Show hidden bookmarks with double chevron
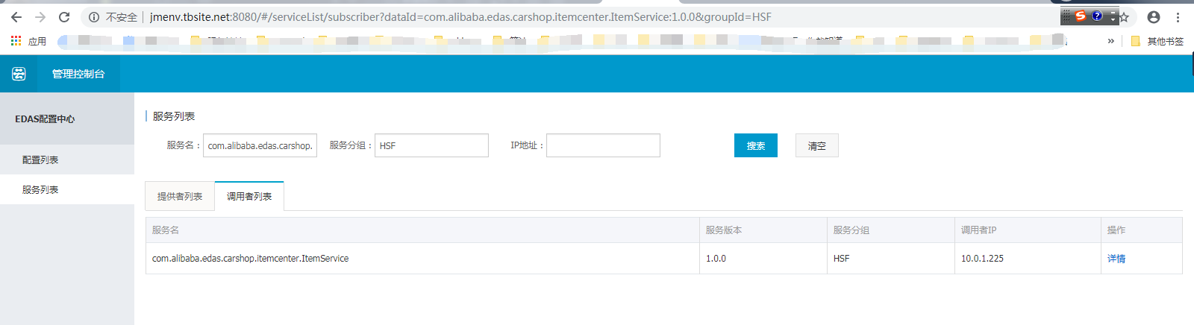1194x325 pixels. coord(1110,41)
